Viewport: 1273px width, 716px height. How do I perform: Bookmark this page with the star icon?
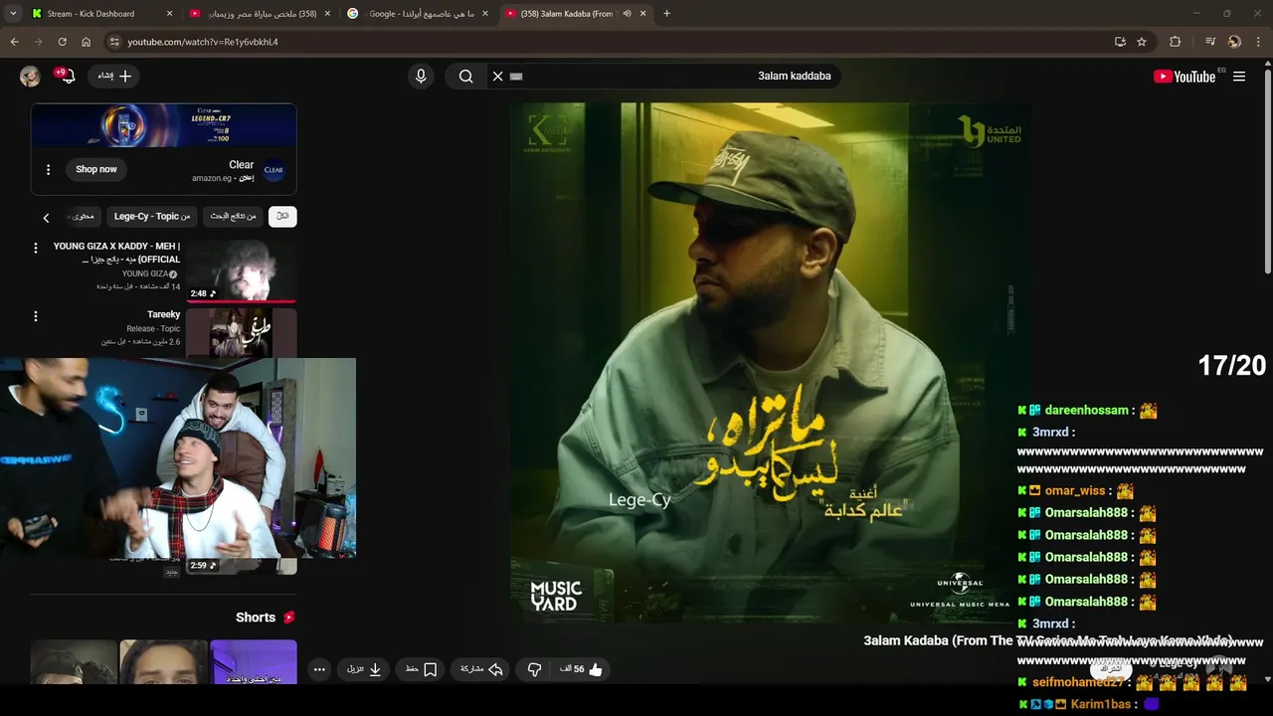(1142, 42)
